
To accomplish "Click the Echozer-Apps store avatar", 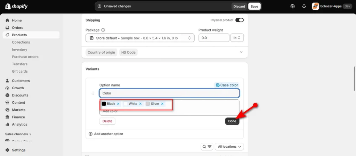I will click(315, 6).
